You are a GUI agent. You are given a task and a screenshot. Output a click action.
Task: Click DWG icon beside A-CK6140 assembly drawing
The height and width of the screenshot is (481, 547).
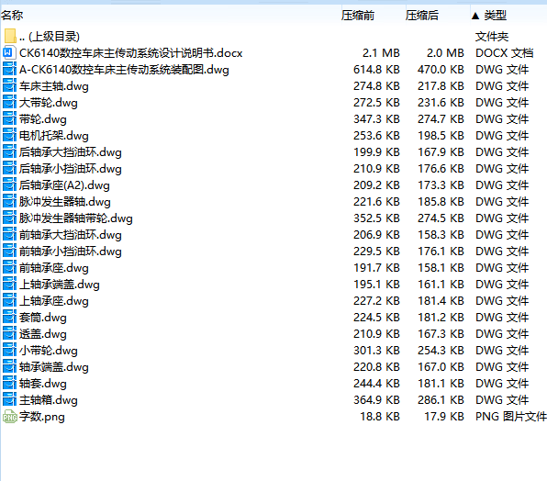pyautogui.click(x=9, y=70)
